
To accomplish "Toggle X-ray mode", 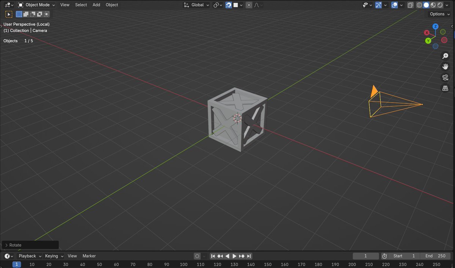I will point(410,5).
